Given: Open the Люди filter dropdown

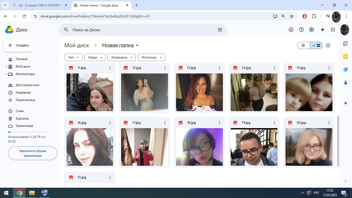Looking at the screenshot, I should pyautogui.click(x=95, y=57).
